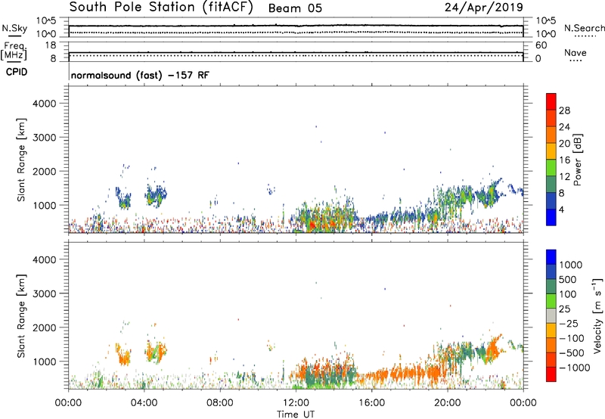This screenshot has height=419, width=605.
Task: Pick the gray velocity segment between 25 and -25
Action: [x=551, y=316]
